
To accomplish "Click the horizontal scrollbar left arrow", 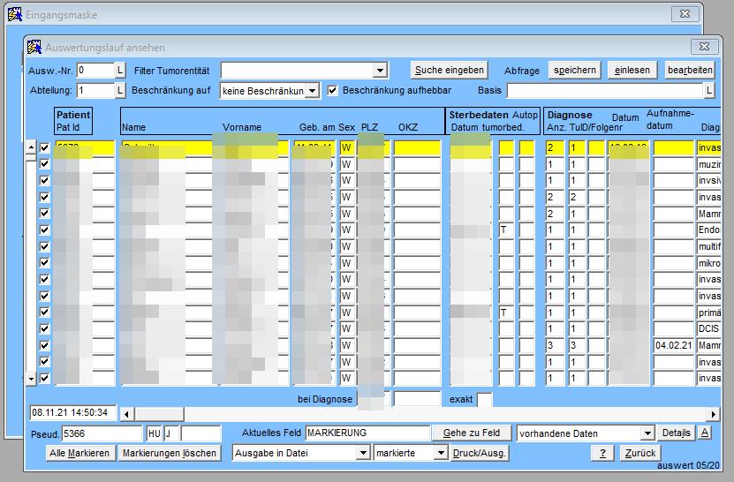I will (127, 414).
